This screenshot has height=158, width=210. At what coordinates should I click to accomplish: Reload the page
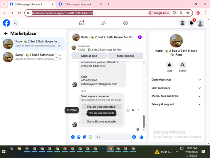(x=19, y=13)
